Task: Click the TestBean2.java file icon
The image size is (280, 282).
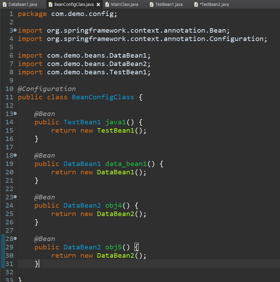Action: [x=196, y=5]
